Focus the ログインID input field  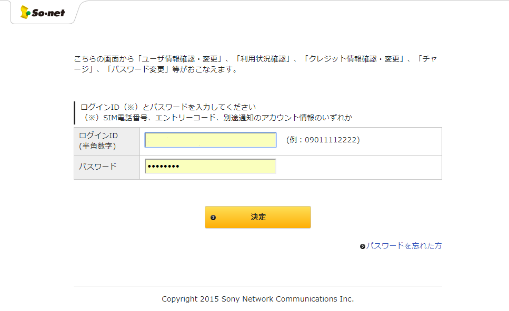[211, 140]
